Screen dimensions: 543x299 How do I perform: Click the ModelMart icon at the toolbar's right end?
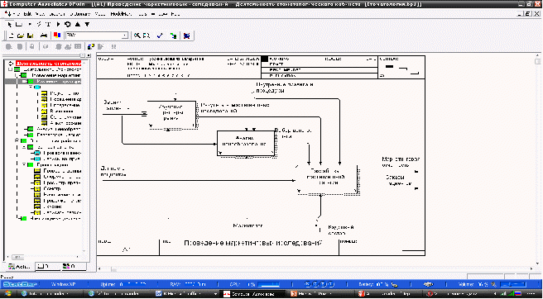tap(187, 36)
